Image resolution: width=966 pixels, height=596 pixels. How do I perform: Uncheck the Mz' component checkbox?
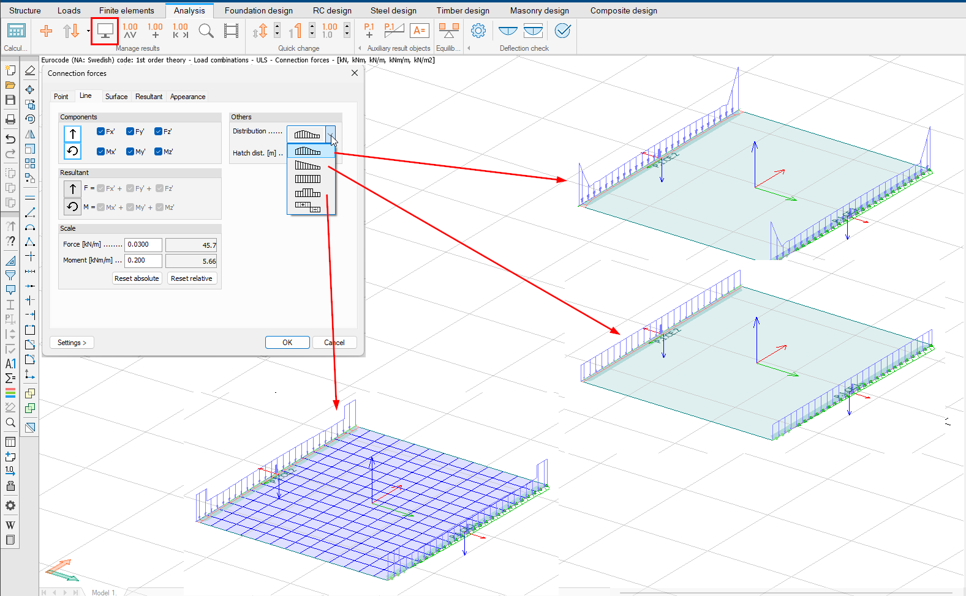[158, 152]
